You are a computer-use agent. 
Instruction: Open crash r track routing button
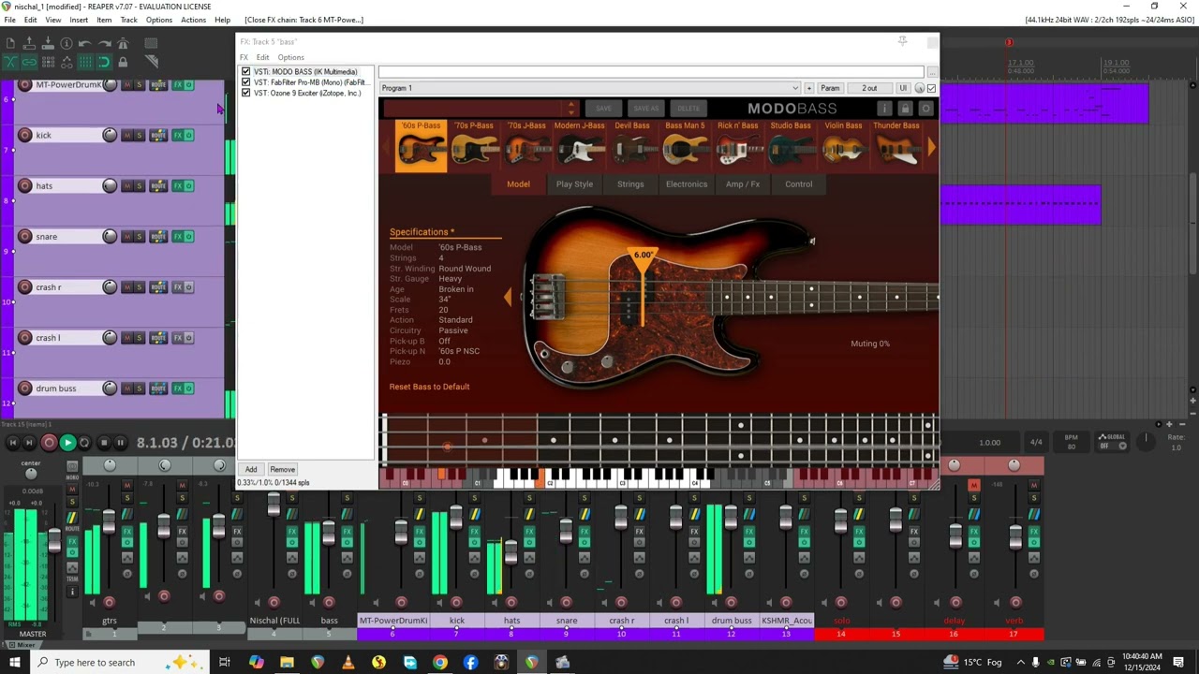pyautogui.click(x=158, y=287)
